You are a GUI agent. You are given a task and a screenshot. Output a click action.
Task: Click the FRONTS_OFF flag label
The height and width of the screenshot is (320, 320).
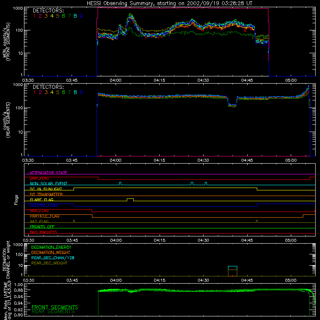(x=42, y=226)
